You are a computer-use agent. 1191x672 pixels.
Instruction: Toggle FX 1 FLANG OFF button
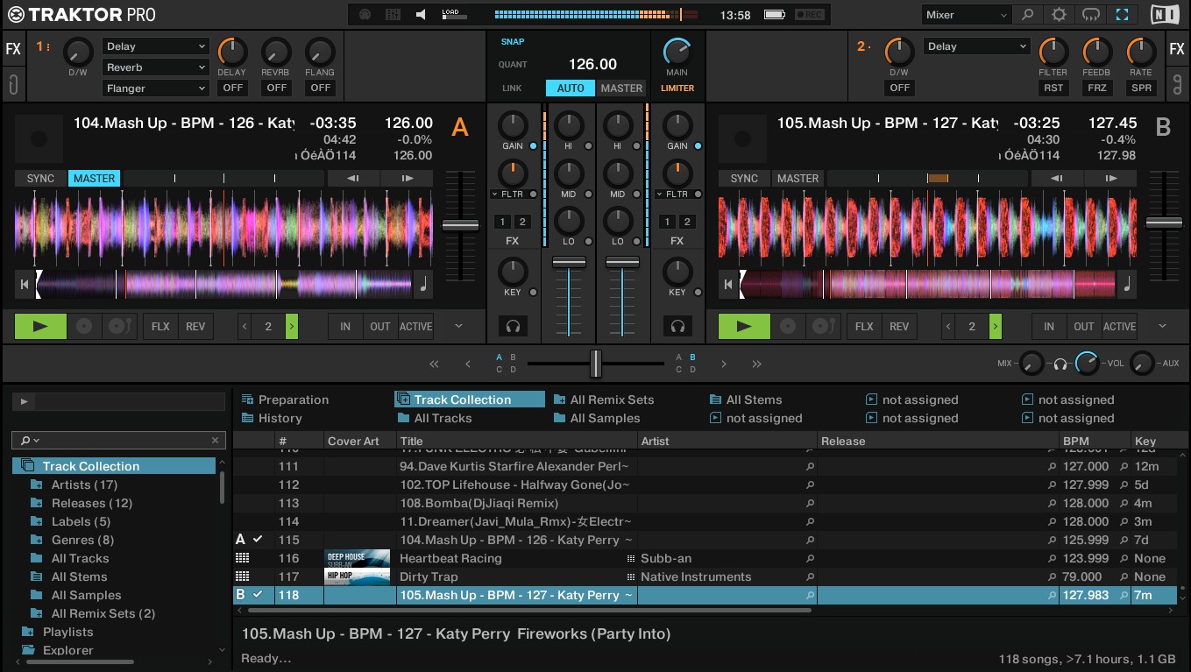pyautogui.click(x=320, y=88)
